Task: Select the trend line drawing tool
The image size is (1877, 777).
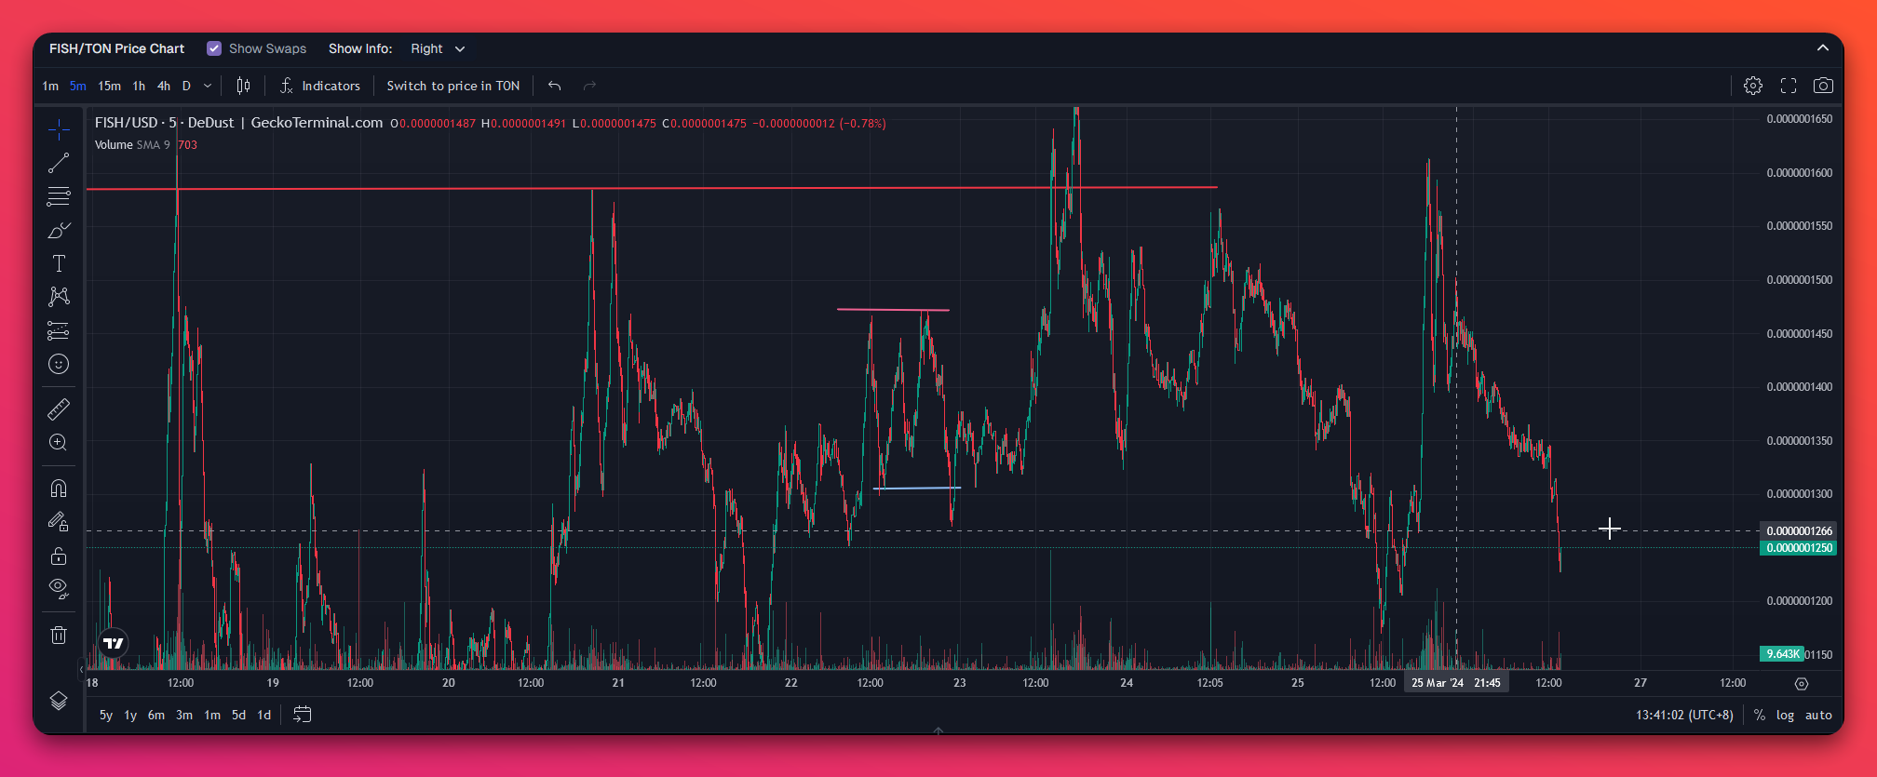Action: [59, 163]
